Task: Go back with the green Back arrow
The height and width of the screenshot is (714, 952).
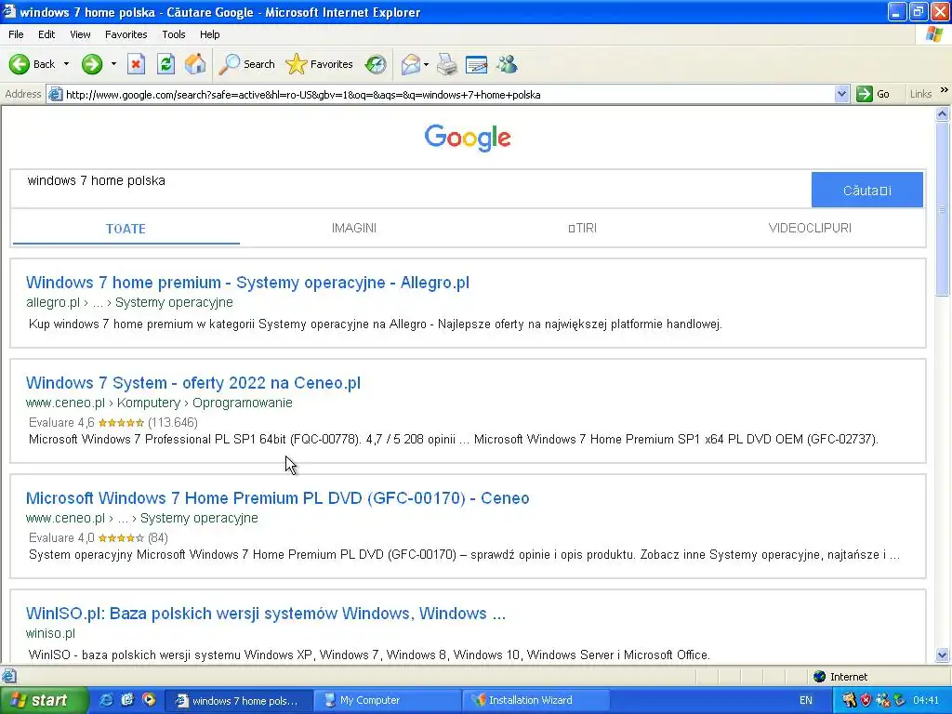Action: click(x=32, y=64)
